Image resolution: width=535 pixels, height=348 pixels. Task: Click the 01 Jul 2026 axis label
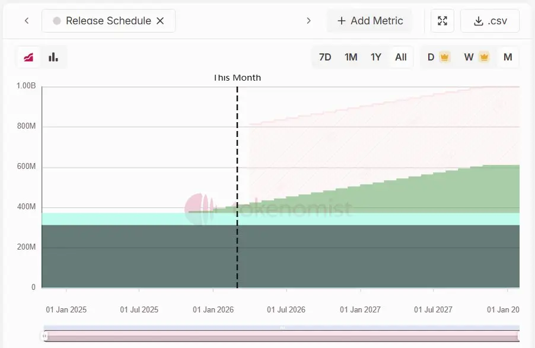[x=286, y=310]
